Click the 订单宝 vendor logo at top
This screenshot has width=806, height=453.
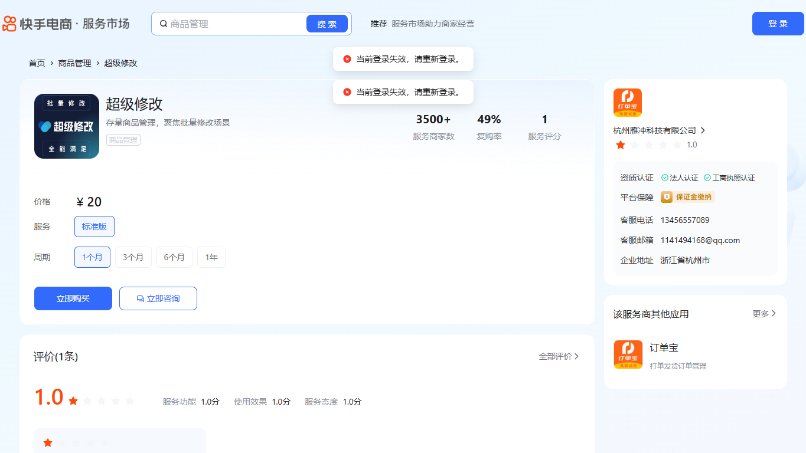tap(628, 103)
